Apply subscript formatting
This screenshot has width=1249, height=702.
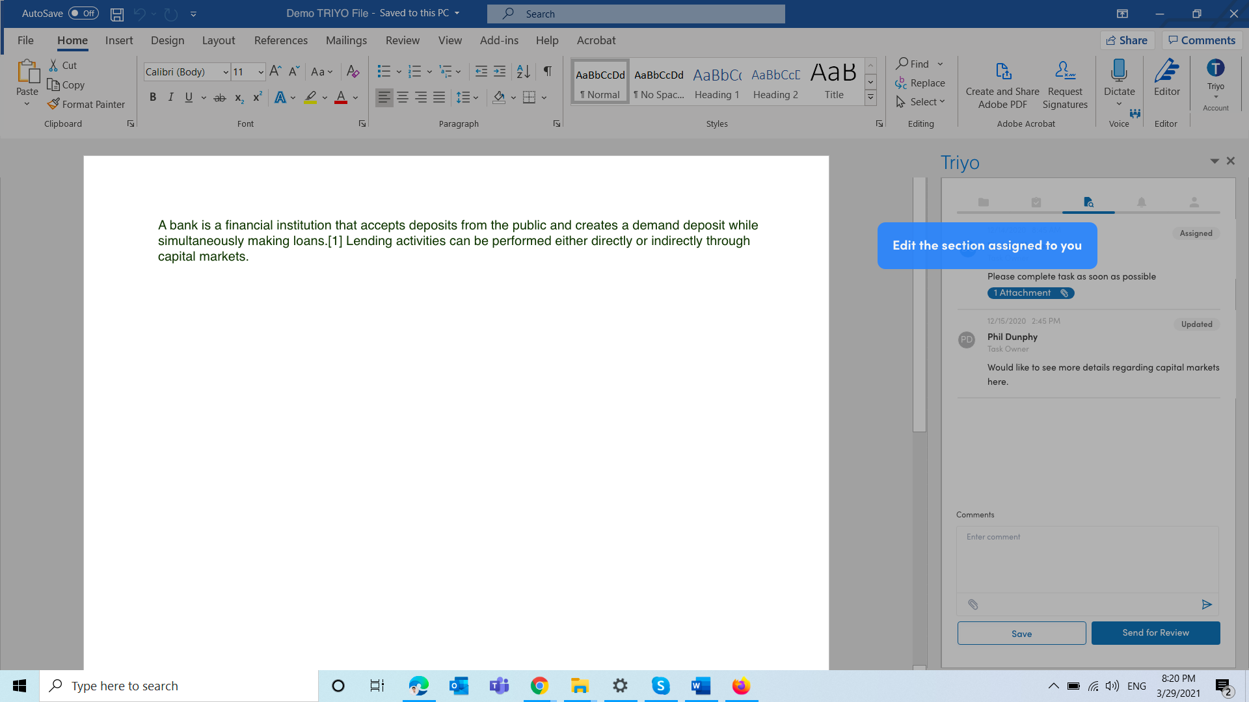239,97
